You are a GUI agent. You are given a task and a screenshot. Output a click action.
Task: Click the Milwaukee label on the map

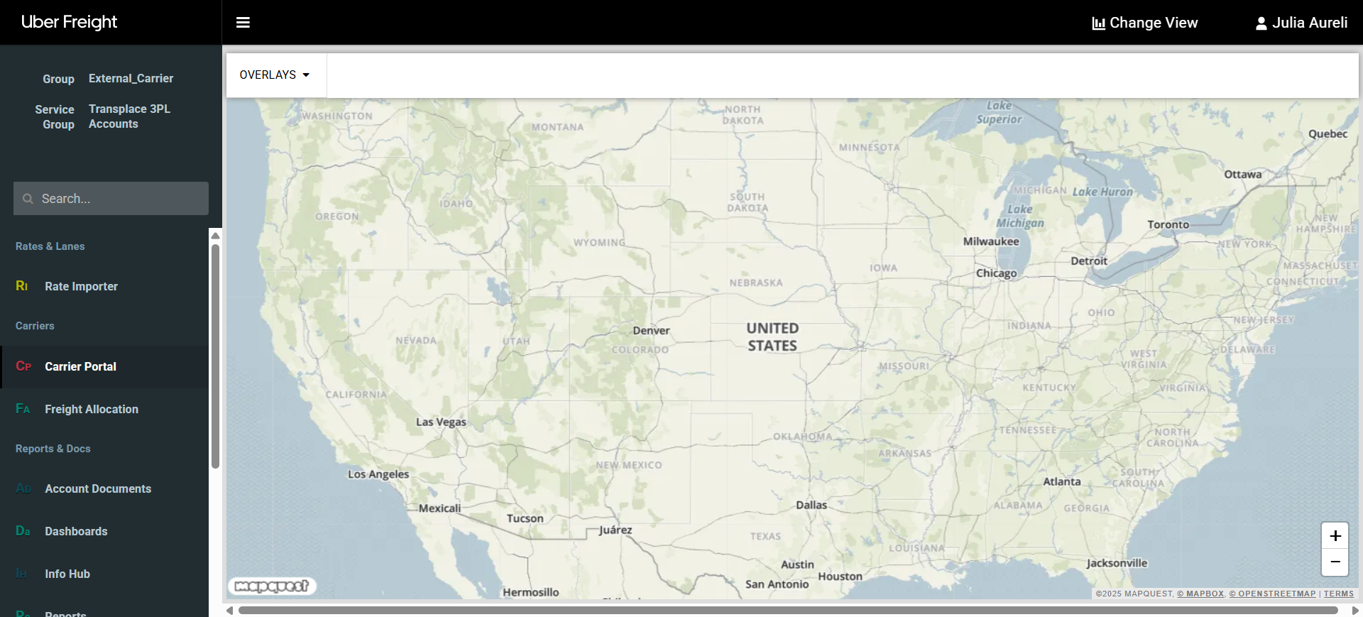coord(991,241)
